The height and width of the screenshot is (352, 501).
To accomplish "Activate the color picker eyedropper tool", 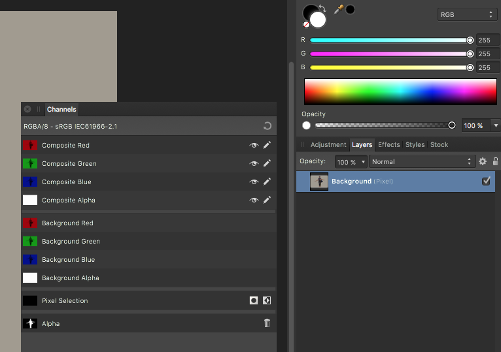I will (x=338, y=10).
